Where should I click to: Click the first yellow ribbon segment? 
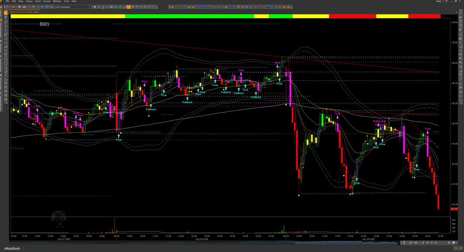pyautogui.click(x=68, y=16)
